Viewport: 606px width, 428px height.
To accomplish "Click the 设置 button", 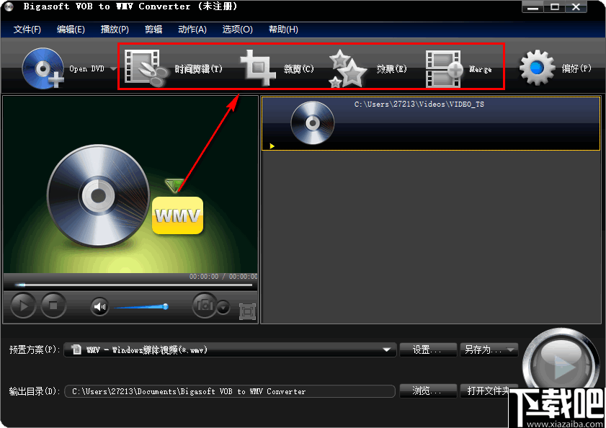I will click(428, 349).
